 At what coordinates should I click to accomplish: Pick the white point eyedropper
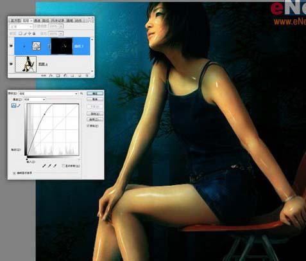point(55,166)
